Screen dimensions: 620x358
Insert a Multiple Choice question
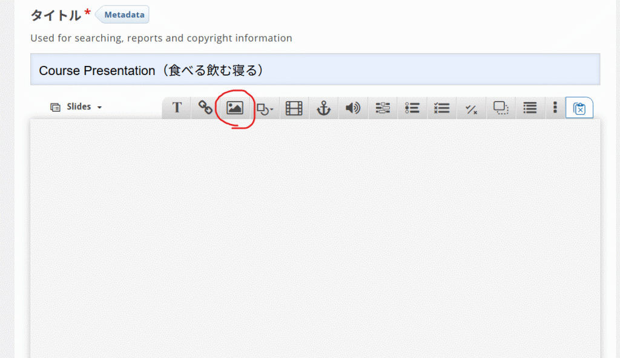(442, 108)
